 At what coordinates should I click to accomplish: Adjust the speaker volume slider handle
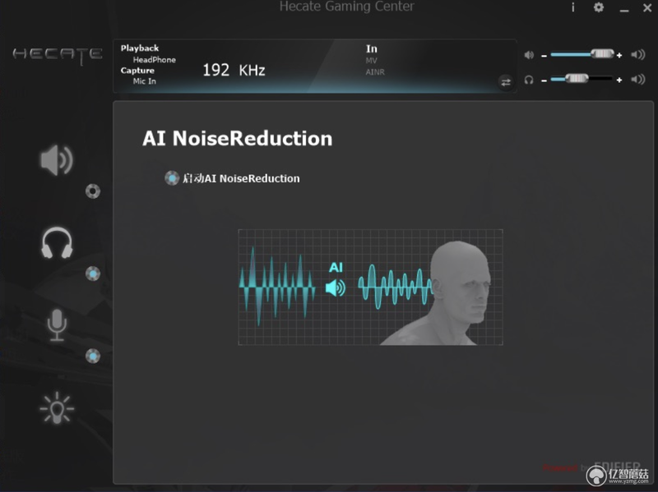602,53
